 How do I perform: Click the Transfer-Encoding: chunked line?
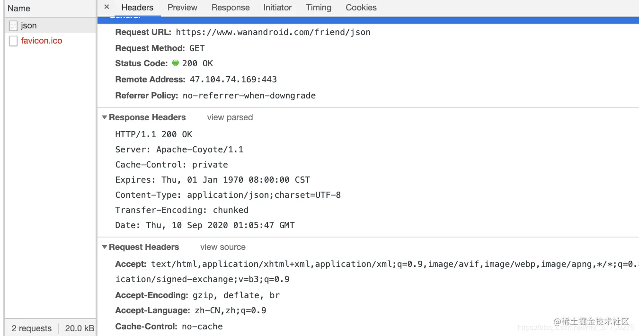[x=182, y=210]
